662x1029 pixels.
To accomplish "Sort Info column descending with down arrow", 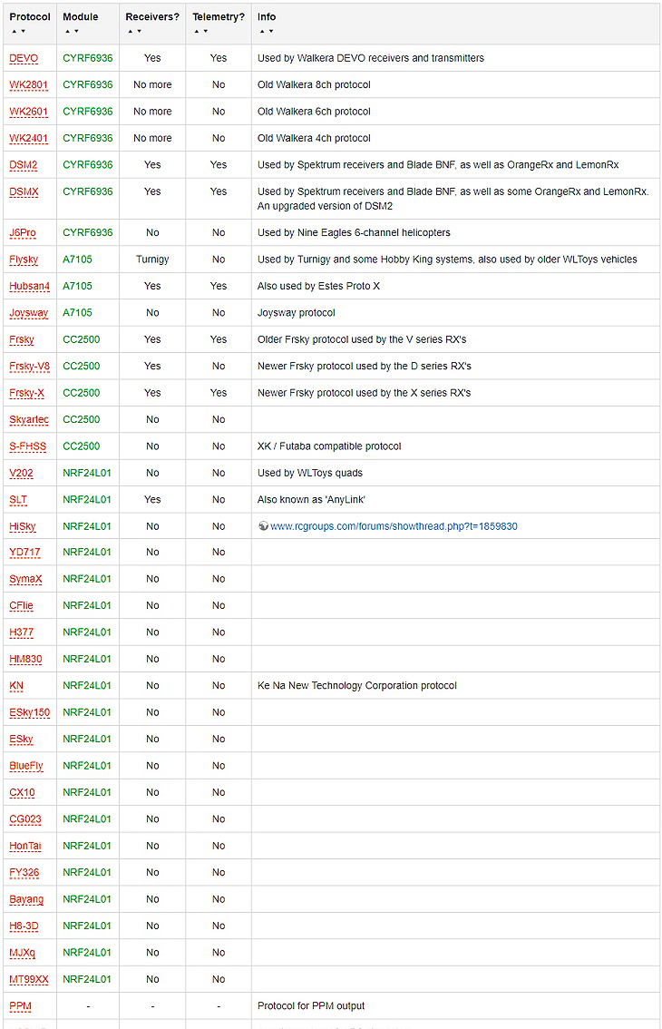I will click(271, 31).
